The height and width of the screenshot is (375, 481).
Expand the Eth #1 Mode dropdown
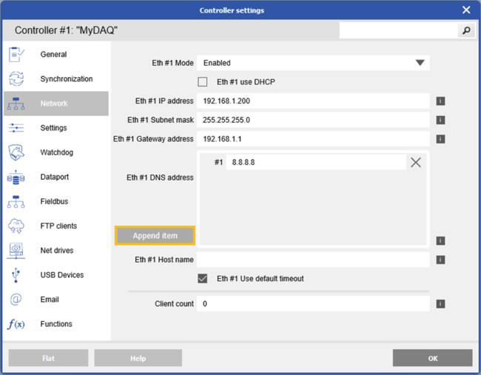(x=420, y=64)
